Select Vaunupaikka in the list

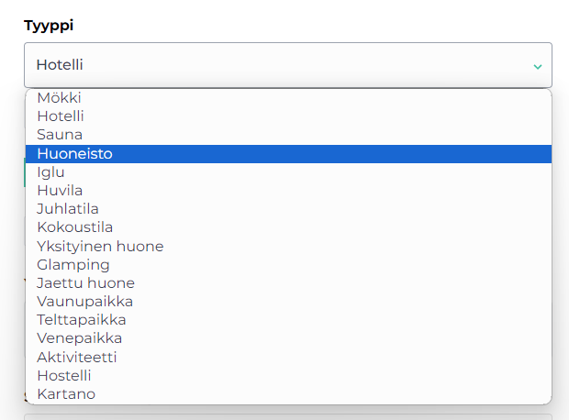coord(84,301)
